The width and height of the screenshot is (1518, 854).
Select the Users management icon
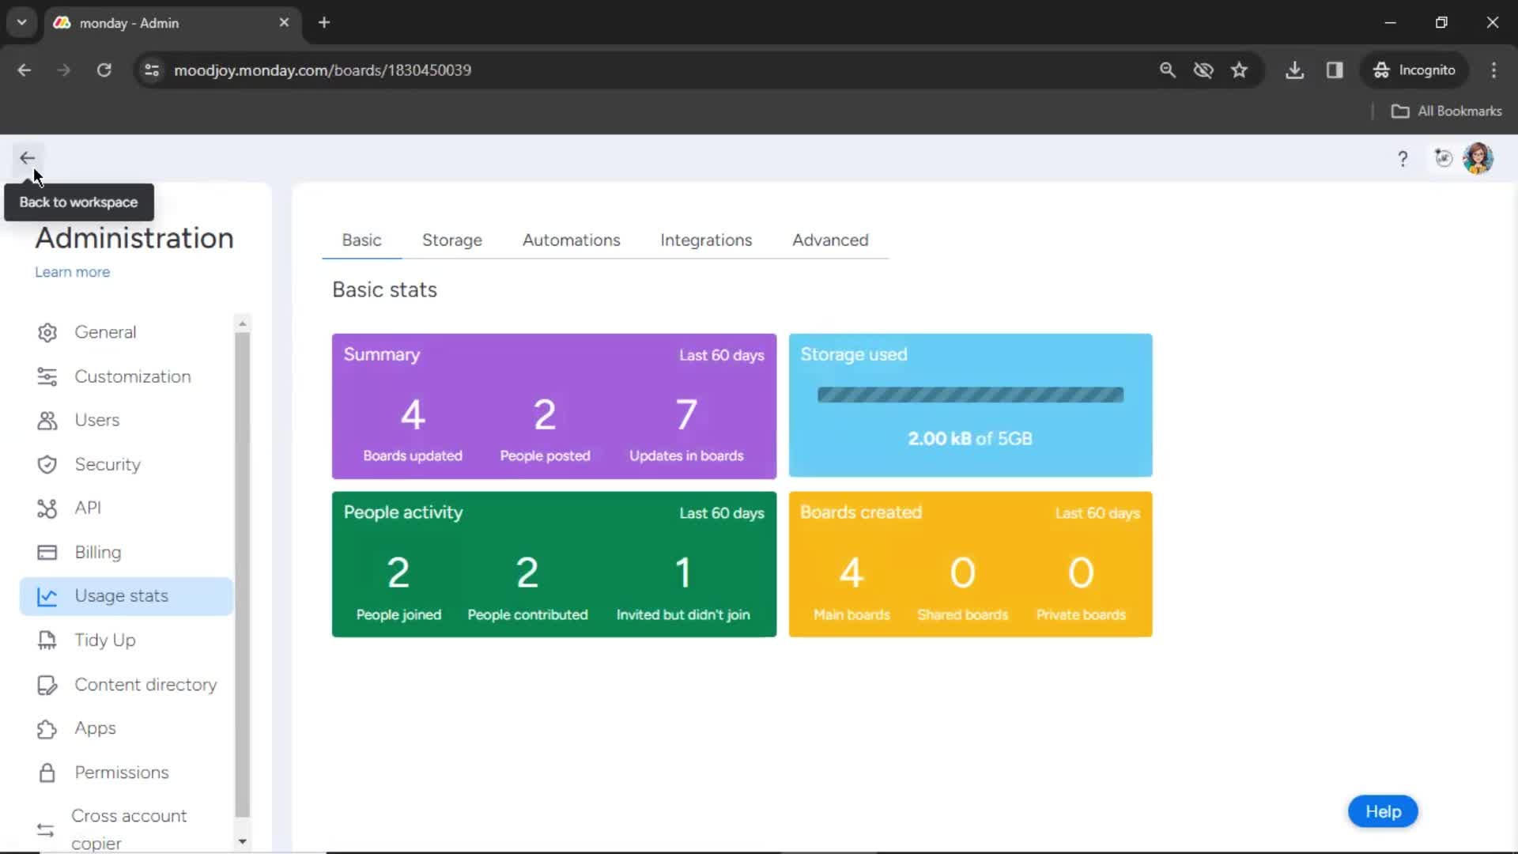[x=47, y=420]
